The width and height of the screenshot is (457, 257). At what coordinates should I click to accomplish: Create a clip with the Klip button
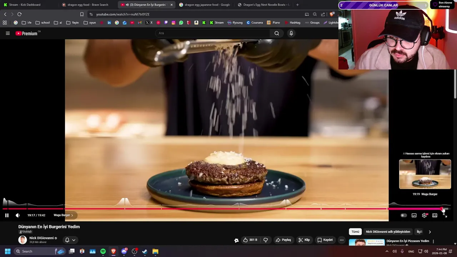(x=304, y=240)
